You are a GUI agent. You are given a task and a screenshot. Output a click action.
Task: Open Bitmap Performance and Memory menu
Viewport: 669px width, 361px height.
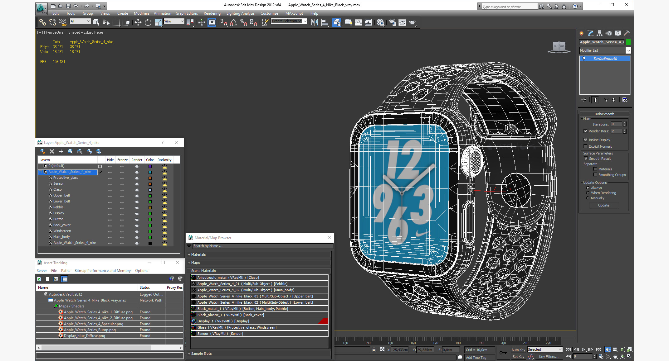pyautogui.click(x=103, y=271)
